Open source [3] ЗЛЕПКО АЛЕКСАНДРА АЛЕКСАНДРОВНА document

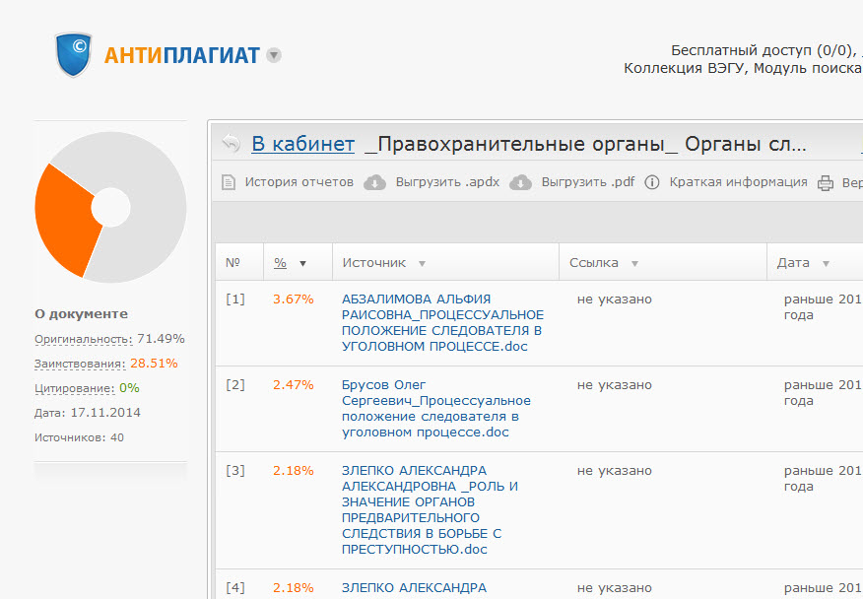tap(430, 509)
